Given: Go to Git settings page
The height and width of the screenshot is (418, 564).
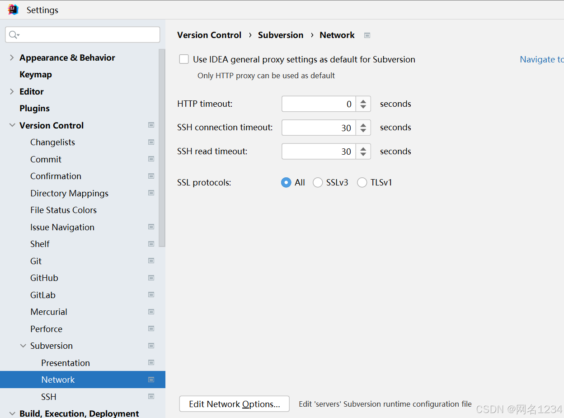Looking at the screenshot, I should point(36,261).
